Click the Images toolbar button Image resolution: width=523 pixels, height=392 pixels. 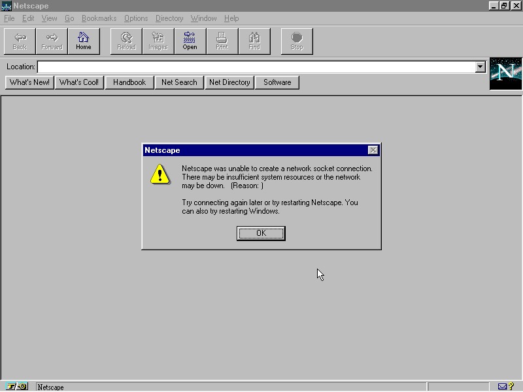tap(158, 41)
